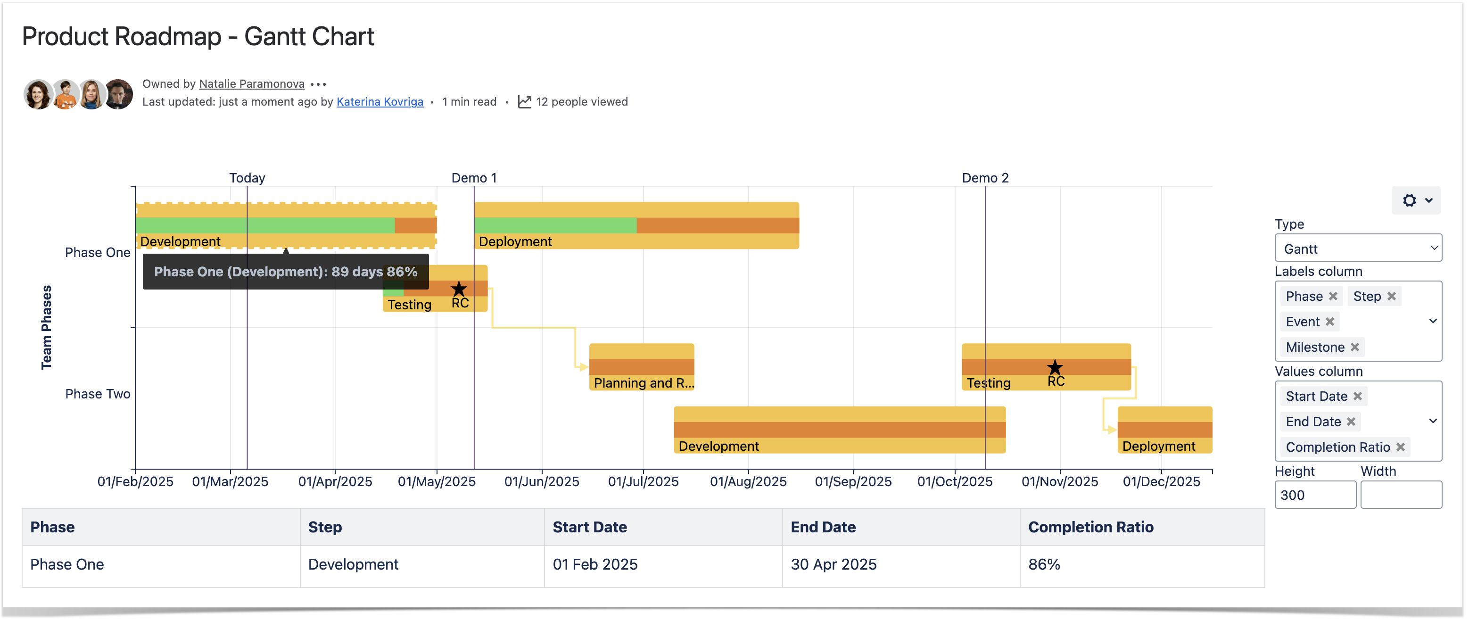Screen dimensions: 1469x621
Task: Open the Type Gantt dropdown
Action: click(1357, 248)
